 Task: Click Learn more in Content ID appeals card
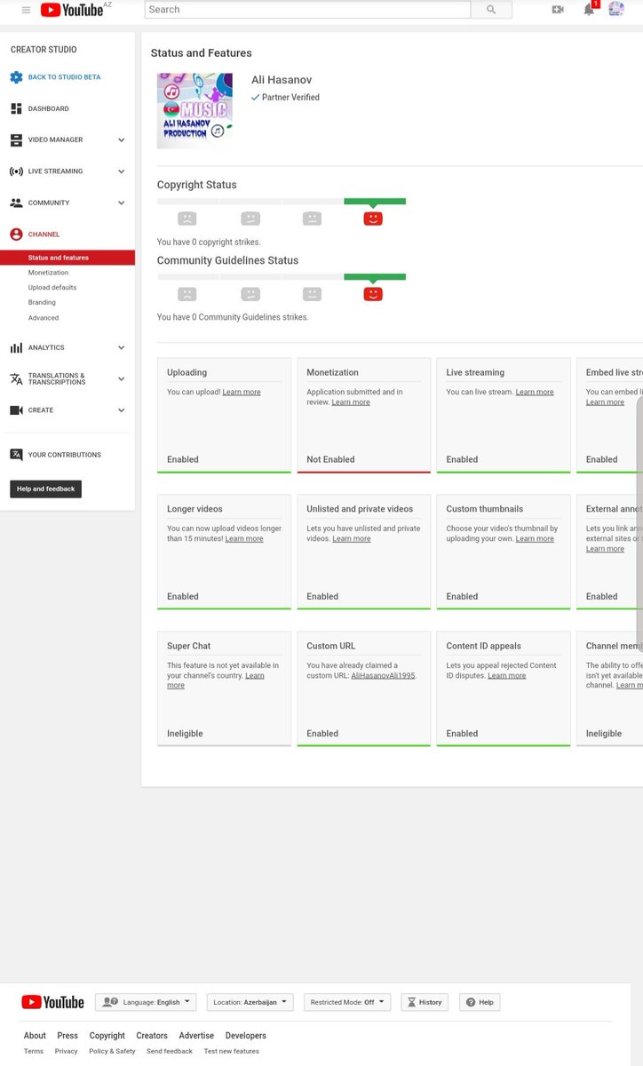coord(506,676)
